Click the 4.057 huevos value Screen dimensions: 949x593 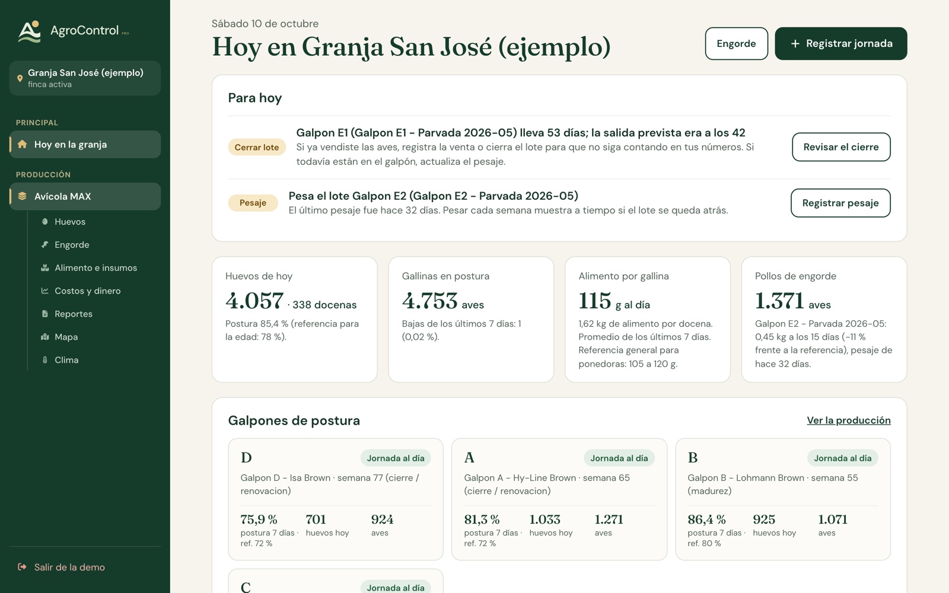point(254,301)
